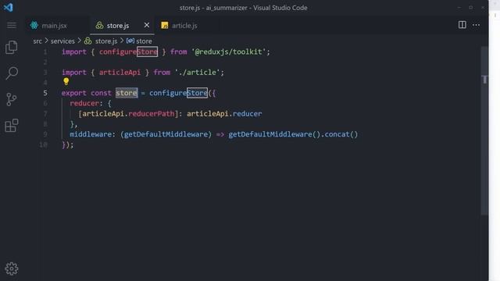Screen dimensions: 500x281
Task: Click the highlighted 'store' variable on line 5
Action: 127,93
